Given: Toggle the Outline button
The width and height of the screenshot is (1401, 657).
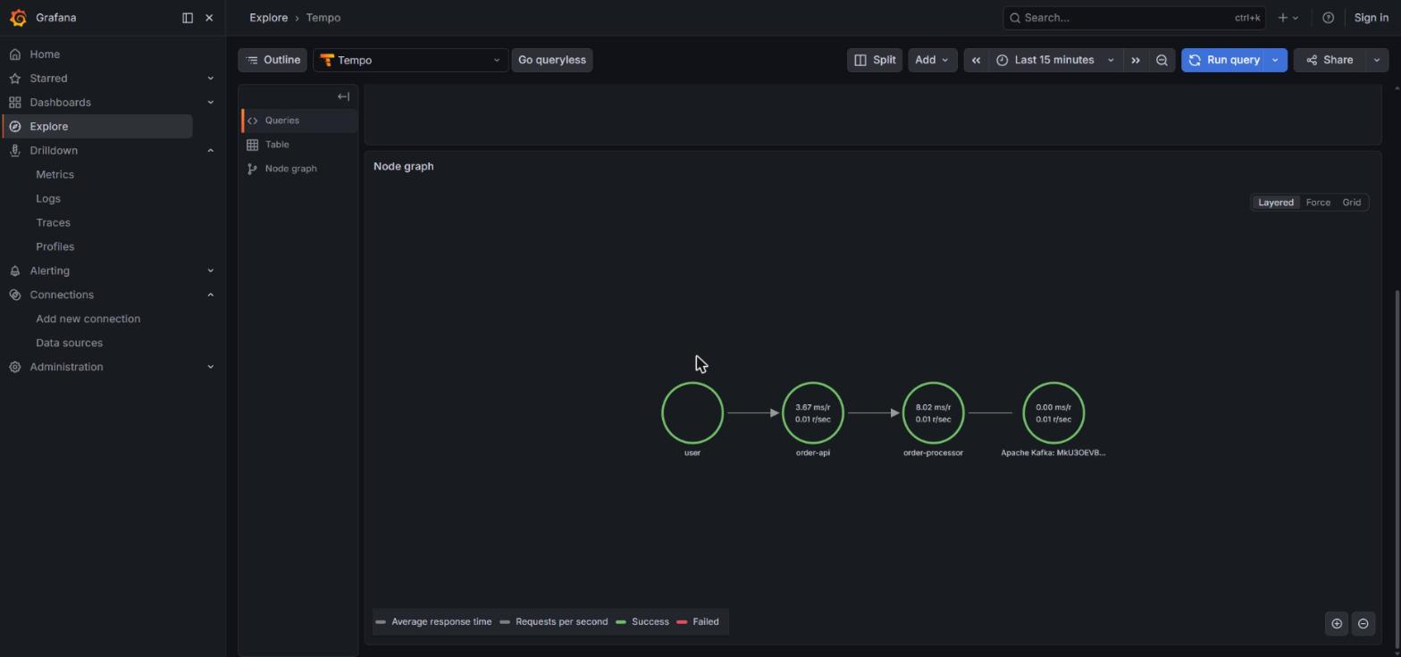Looking at the screenshot, I should [x=273, y=61].
